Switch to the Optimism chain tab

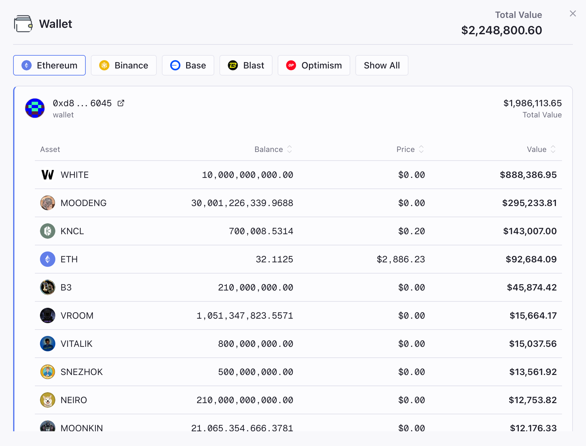click(x=314, y=65)
